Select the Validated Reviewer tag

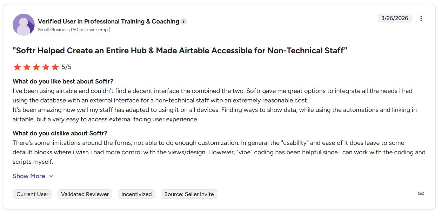[x=85, y=194]
